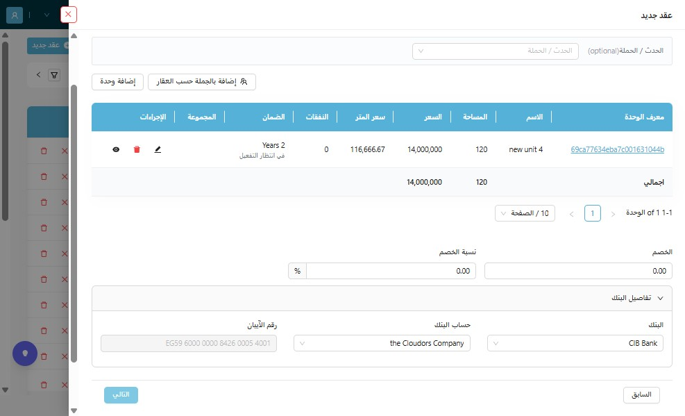Screen dimensions: 685x416
Task: Open unit ID link 69ca77634eba7c001631044b
Action: coord(617,149)
